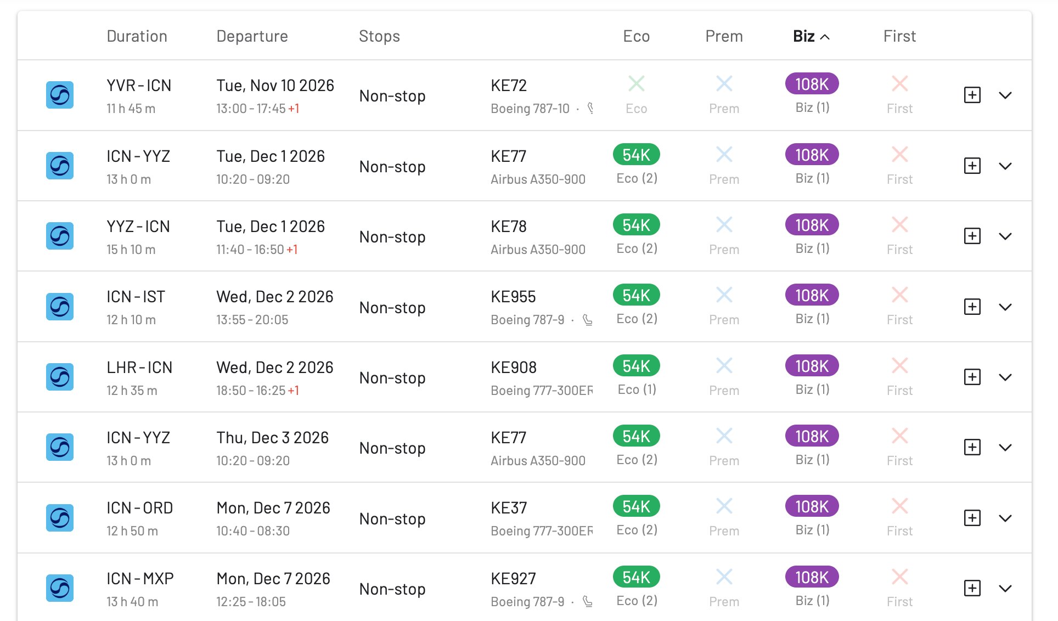This screenshot has width=1058, height=621.
Task: Click the airline logo on the Dec 1 ICN-YYZ row
Action: pos(60,166)
